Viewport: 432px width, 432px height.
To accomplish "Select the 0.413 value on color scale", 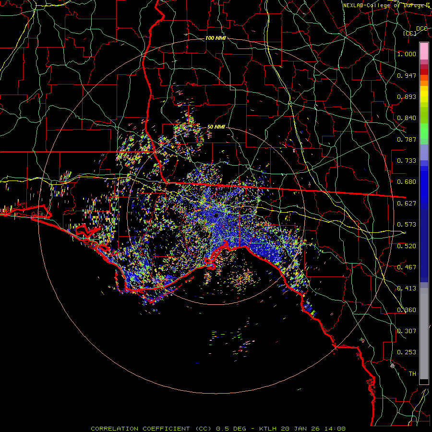I will (407, 288).
